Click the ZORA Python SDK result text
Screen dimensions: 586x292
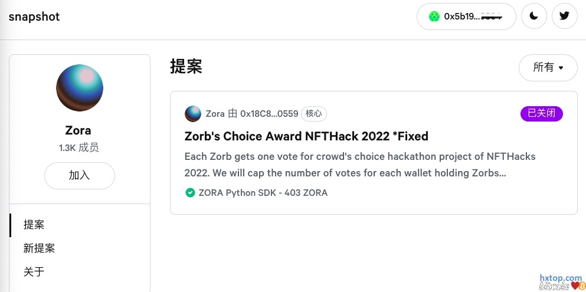[263, 193]
